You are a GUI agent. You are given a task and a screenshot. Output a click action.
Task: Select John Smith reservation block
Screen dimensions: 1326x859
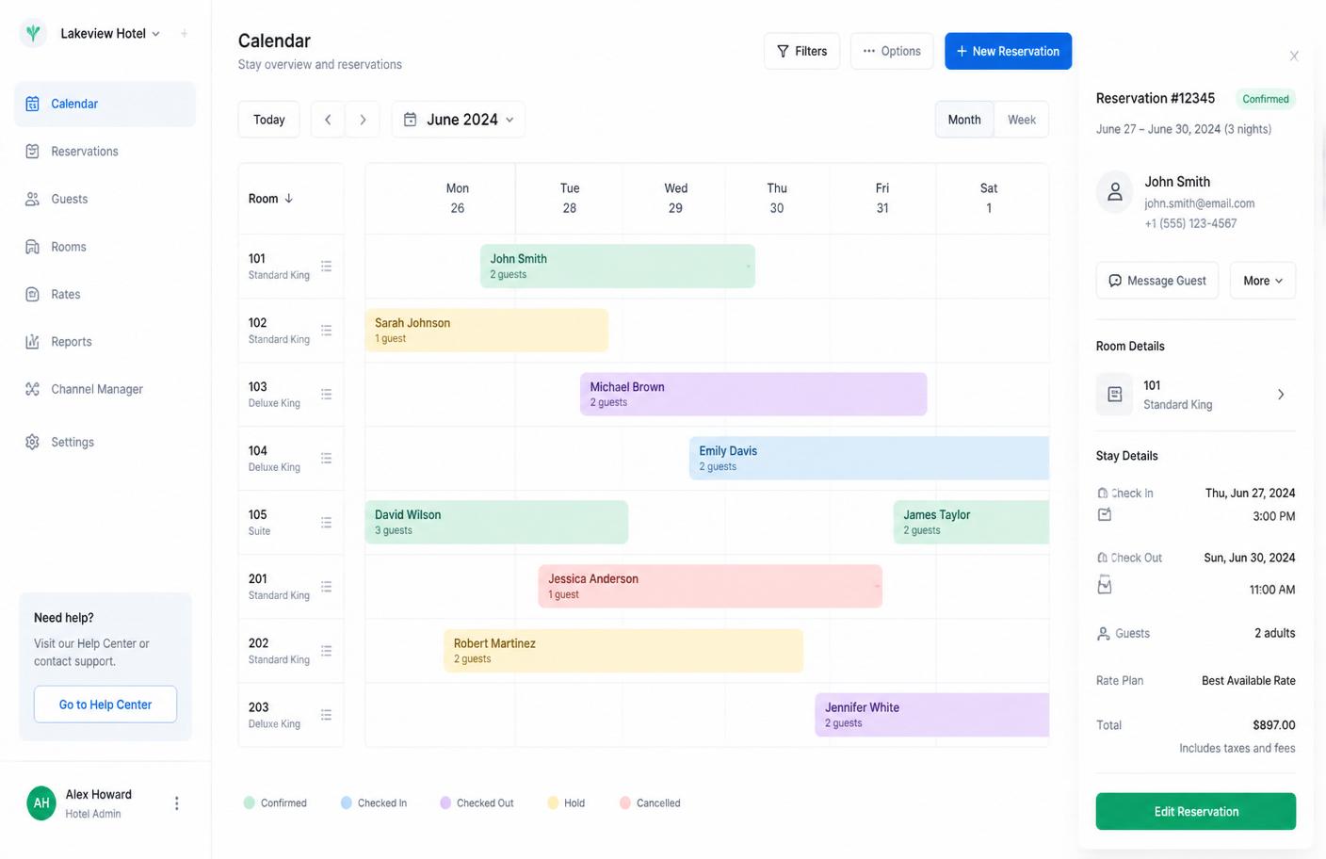(617, 266)
